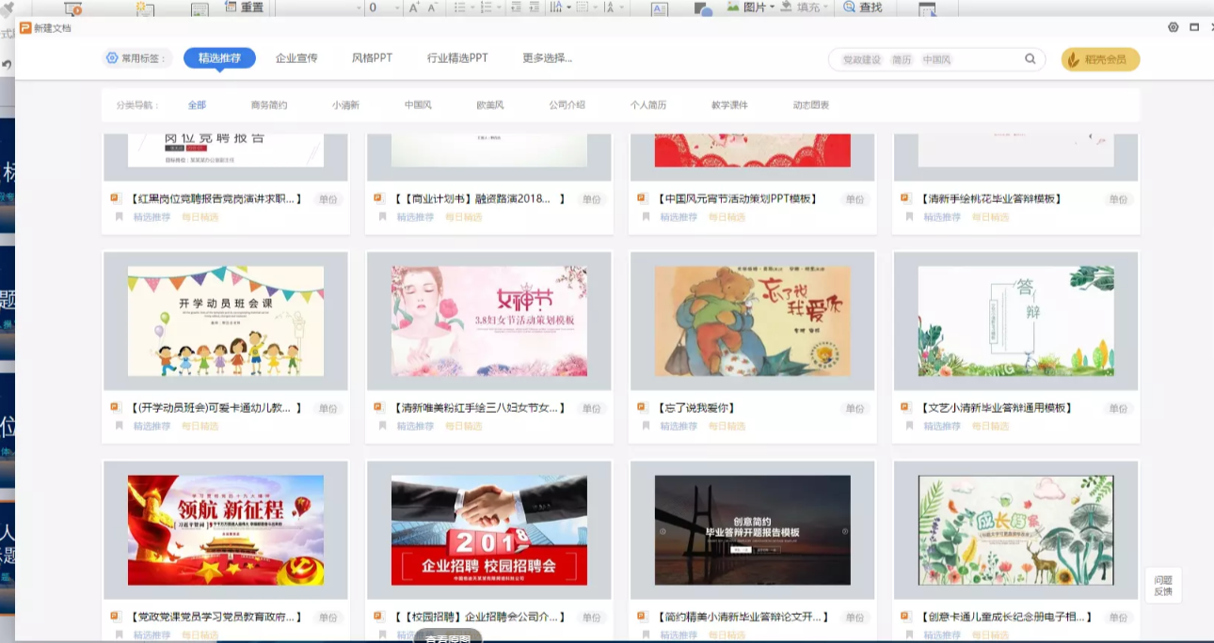Click 图片 picture icon in top toolbar
This screenshot has height=643, width=1214.
tap(733, 8)
